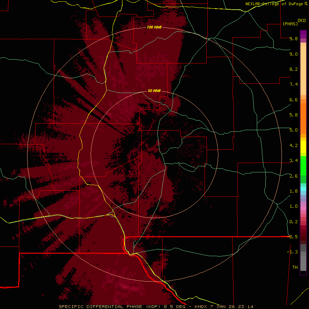
Task: Click the 1.0 scale value
Action: pyautogui.click(x=294, y=206)
